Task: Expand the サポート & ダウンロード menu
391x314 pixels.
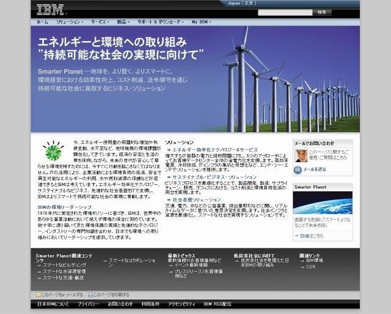Action: click(161, 22)
